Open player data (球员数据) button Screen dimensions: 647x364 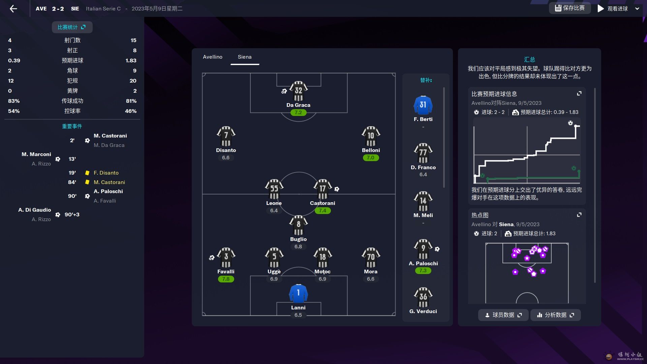(x=503, y=315)
